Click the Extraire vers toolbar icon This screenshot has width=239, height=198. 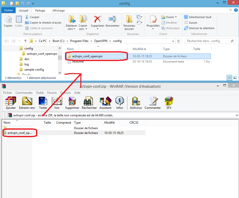point(27,101)
